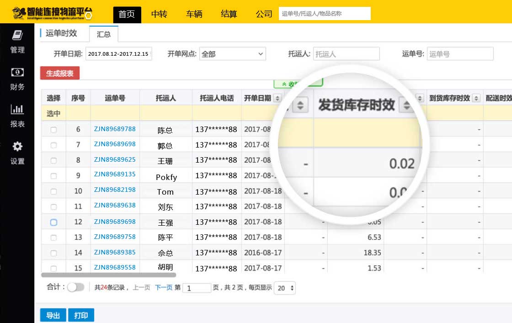Open the 开单日期 date range picker
Image resolution: width=512 pixels, height=323 pixels.
pyautogui.click(x=119, y=54)
